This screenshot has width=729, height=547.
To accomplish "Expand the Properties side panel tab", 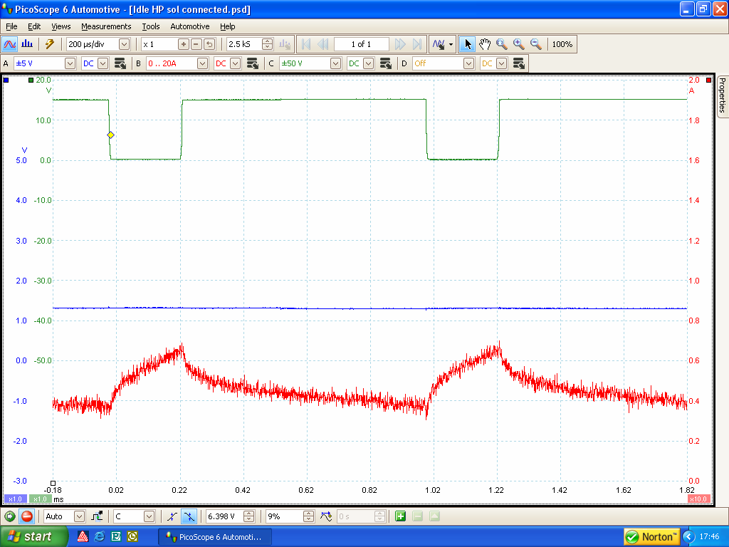I will [x=722, y=96].
